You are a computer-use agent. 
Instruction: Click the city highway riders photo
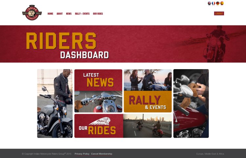tap(148, 126)
